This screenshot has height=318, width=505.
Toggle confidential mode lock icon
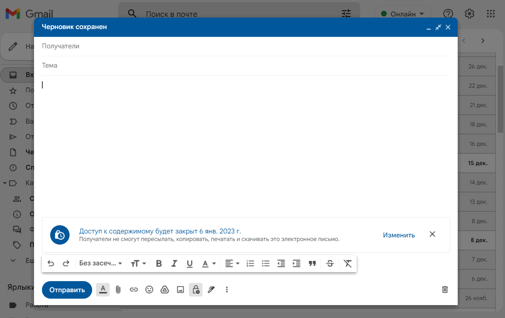pyautogui.click(x=196, y=290)
